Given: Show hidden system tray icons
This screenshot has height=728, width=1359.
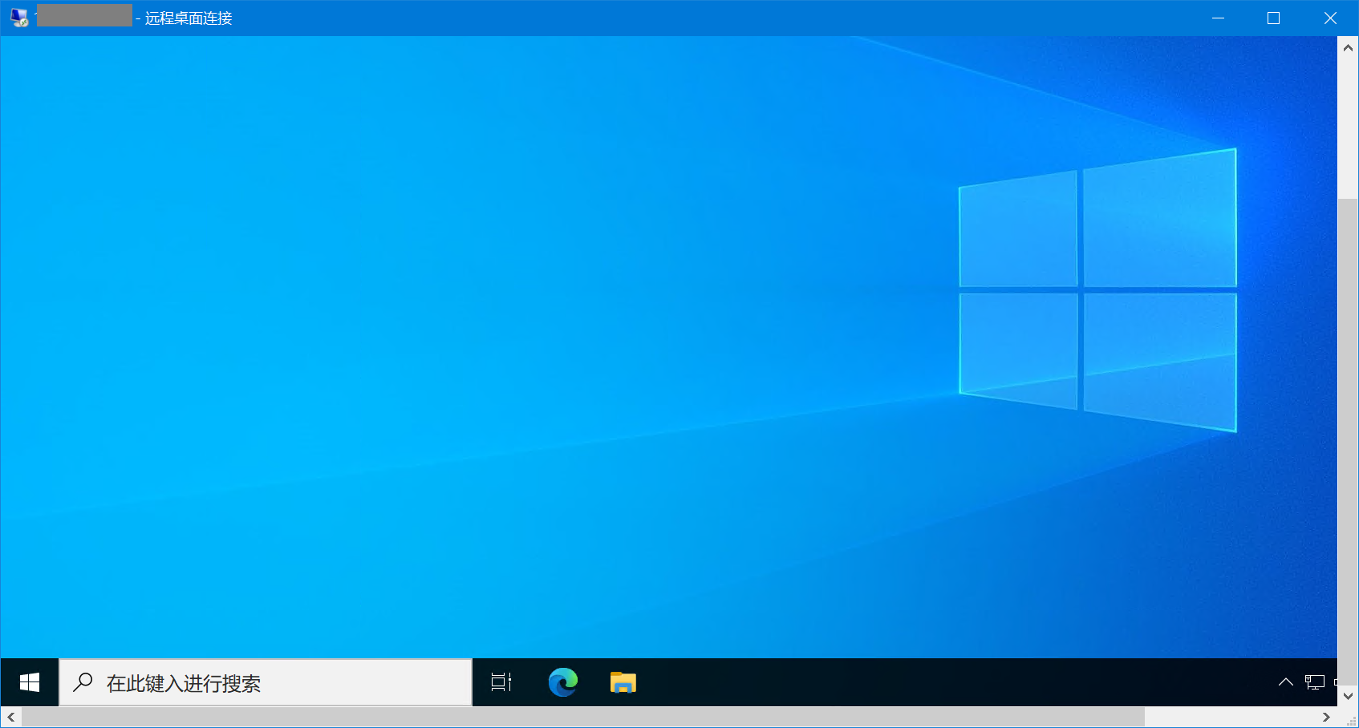Looking at the screenshot, I should pyautogui.click(x=1285, y=682).
